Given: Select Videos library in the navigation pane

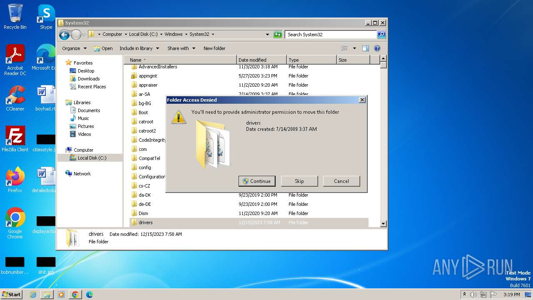Looking at the screenshot, I should 84,134.
